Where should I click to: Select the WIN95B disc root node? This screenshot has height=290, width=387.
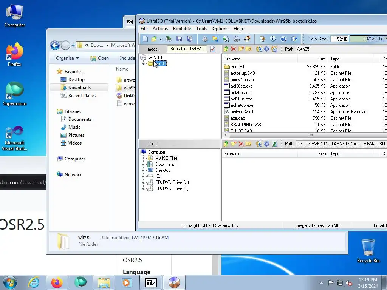(x=155, y=57)
